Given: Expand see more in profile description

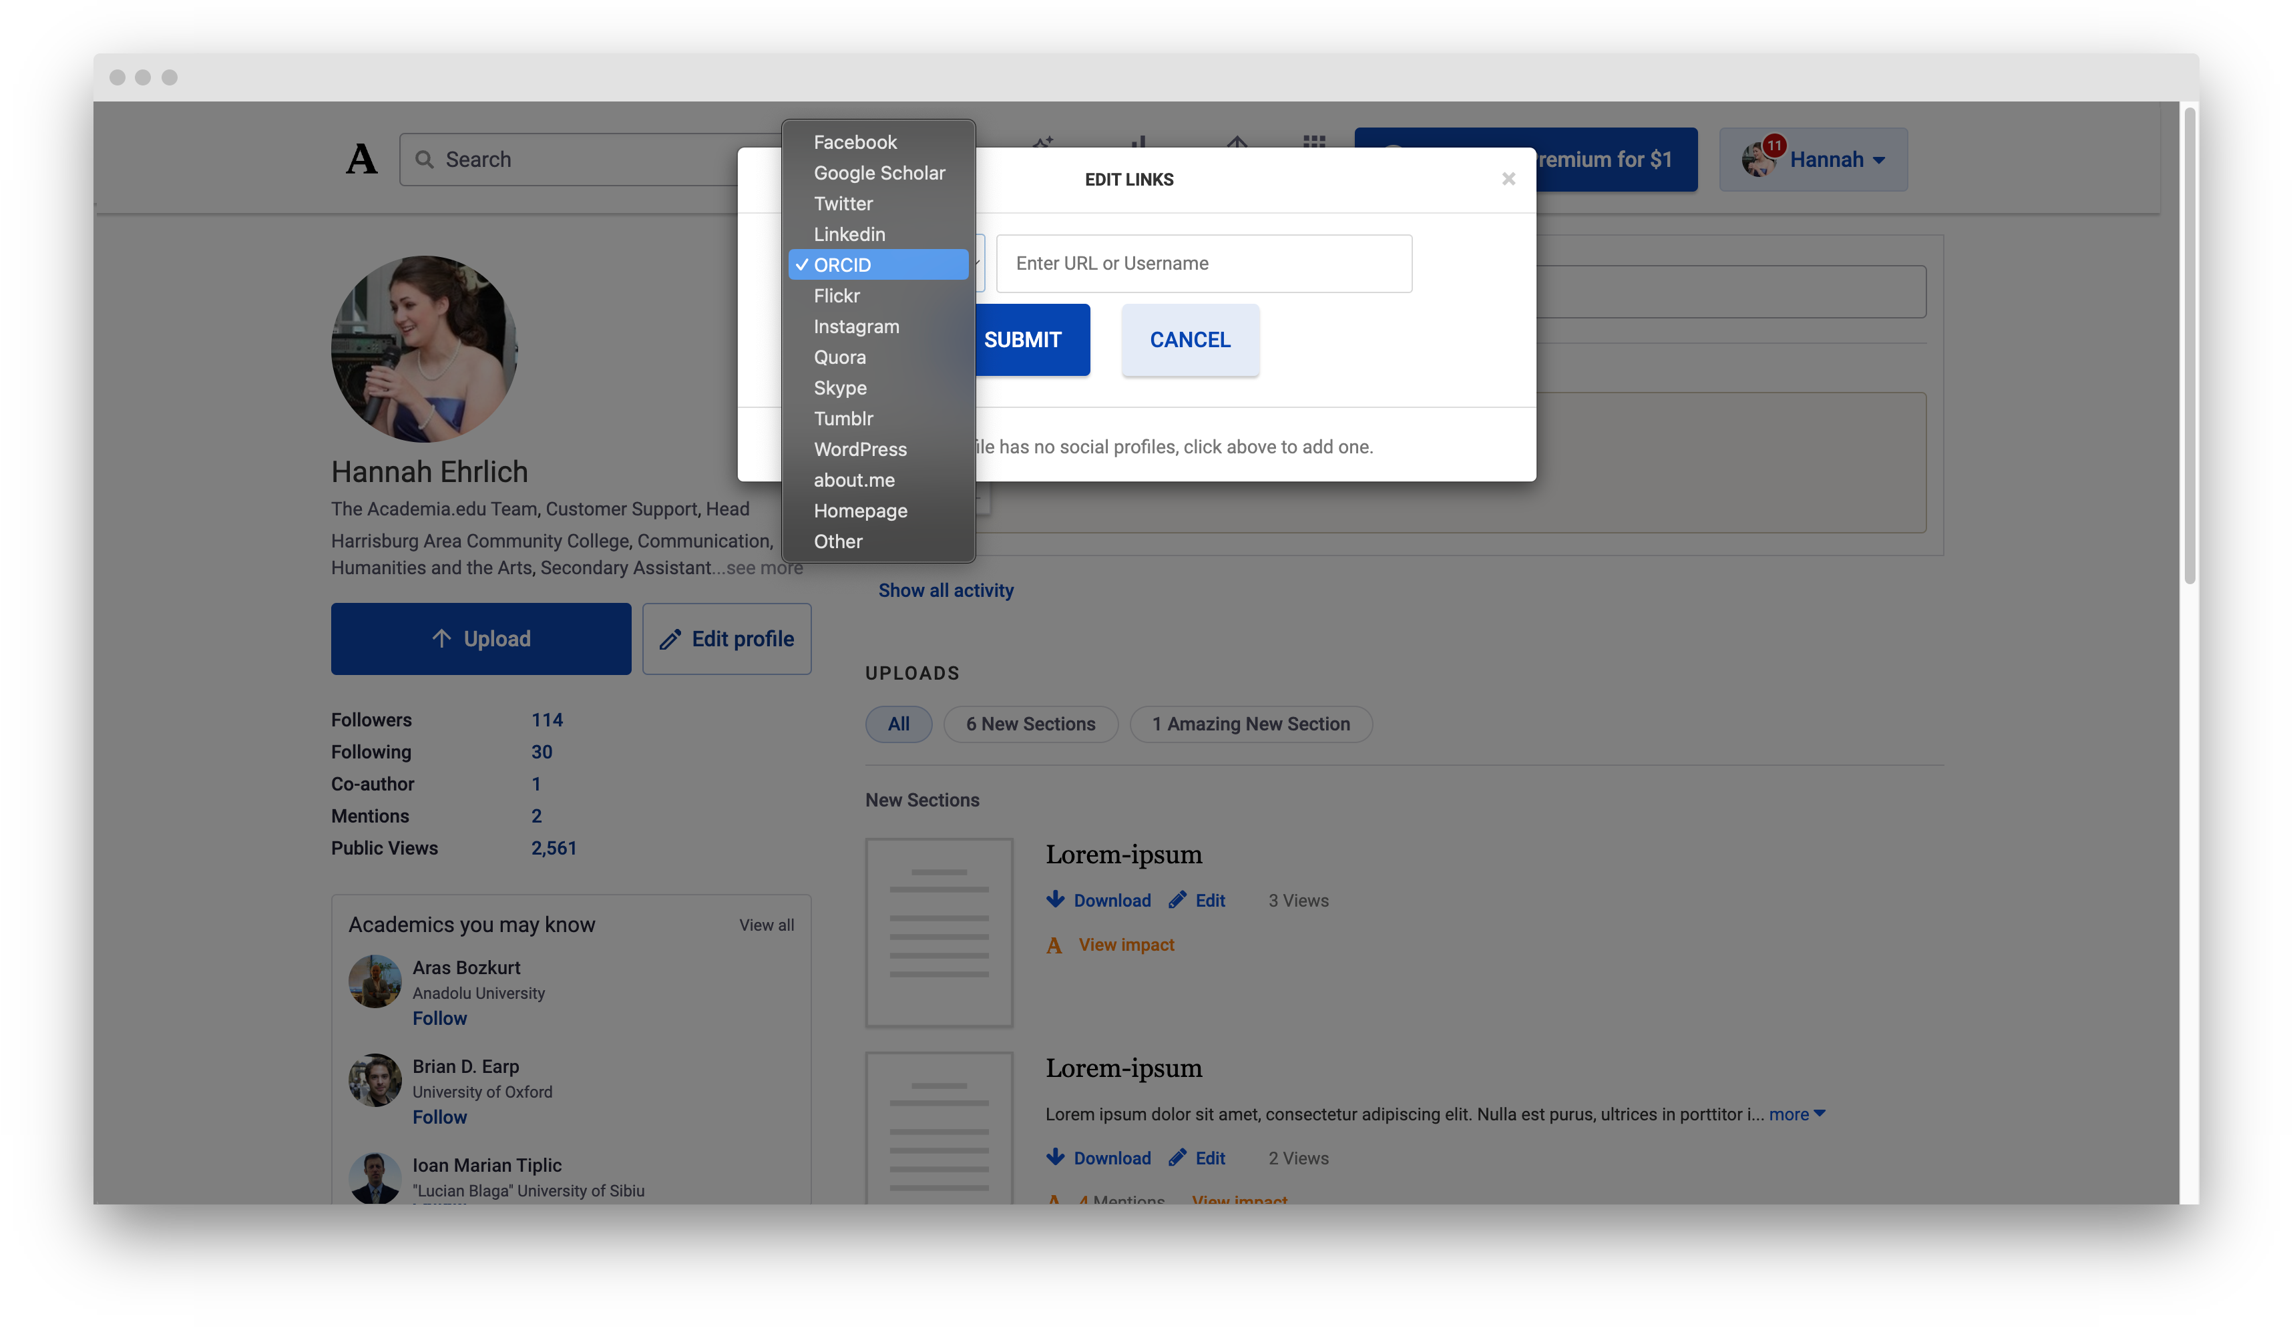Looking at the screenshot, I should (x=765, y=567).
